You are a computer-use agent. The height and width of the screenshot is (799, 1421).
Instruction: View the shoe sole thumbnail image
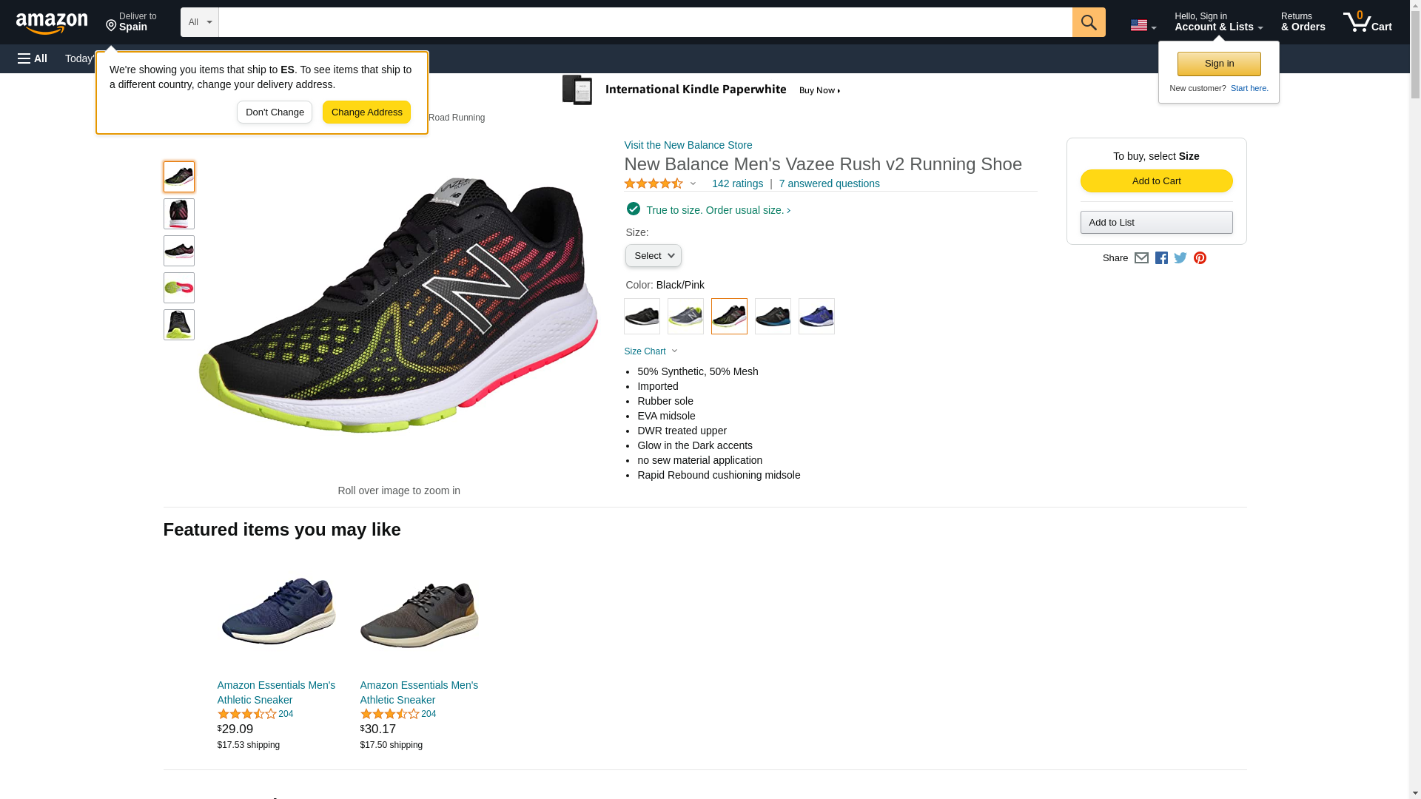(x=179, y=288)
